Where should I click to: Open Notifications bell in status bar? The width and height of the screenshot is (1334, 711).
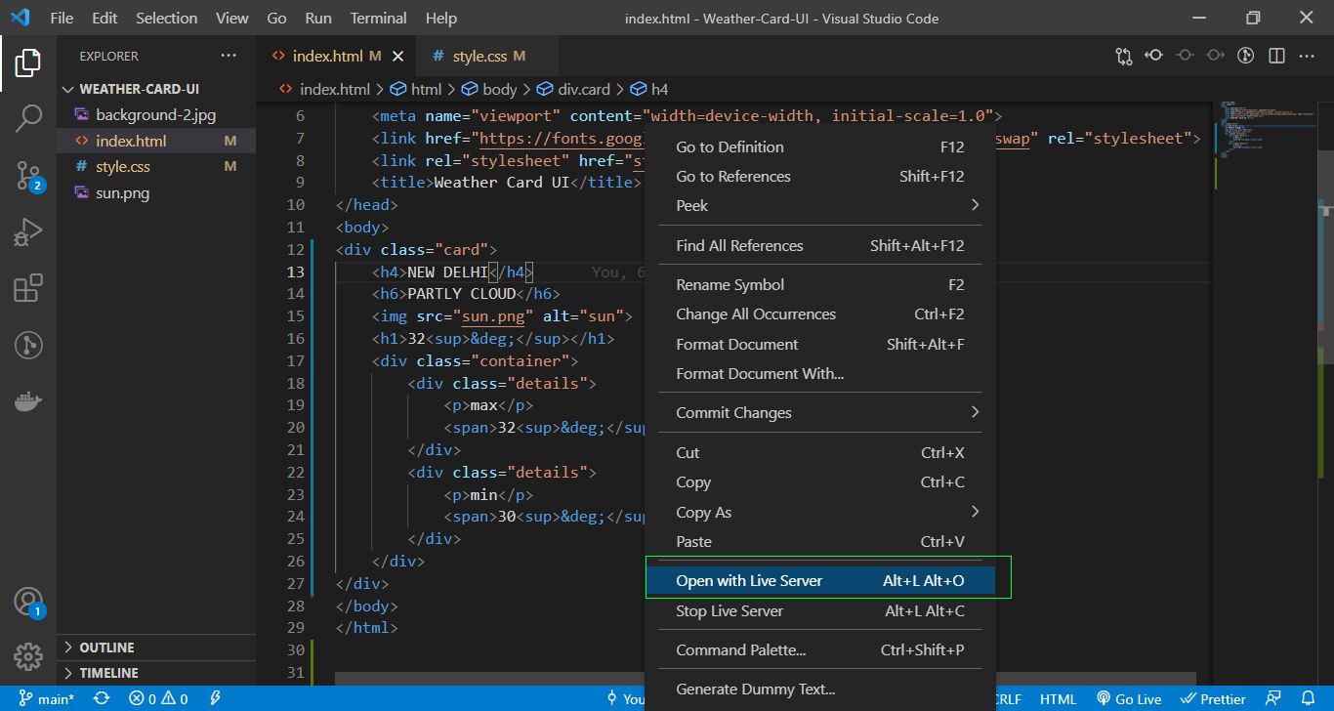point(1308,698)
